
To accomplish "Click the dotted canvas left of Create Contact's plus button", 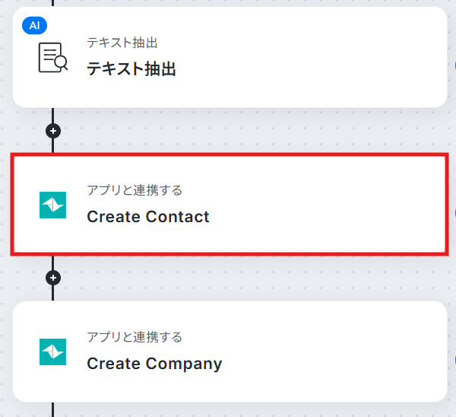I will pyautogui.click(x=23, y=278).
